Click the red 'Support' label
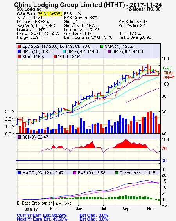This screenshot has height=221, width=176. [169, 77]
